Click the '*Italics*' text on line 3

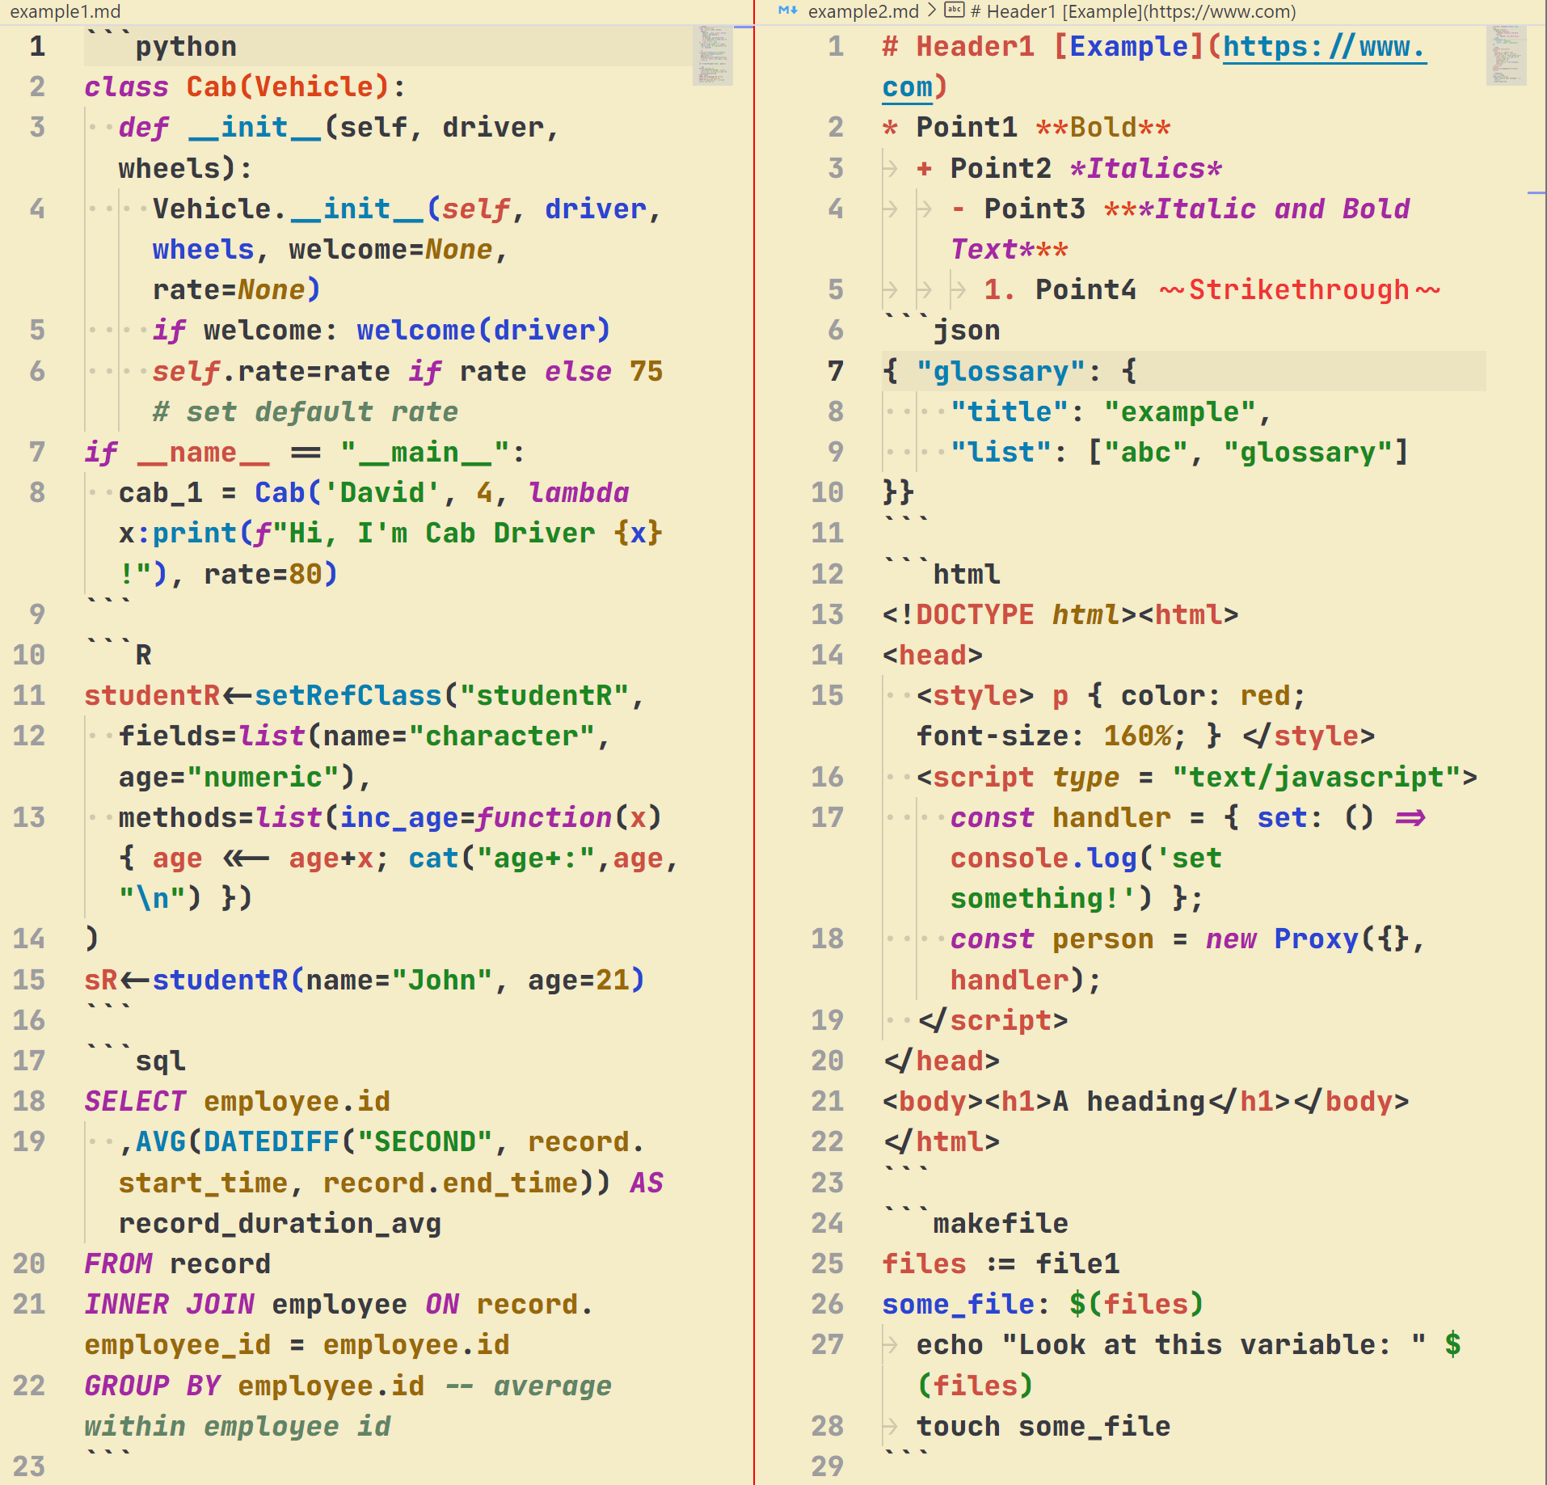point(1145,168)
